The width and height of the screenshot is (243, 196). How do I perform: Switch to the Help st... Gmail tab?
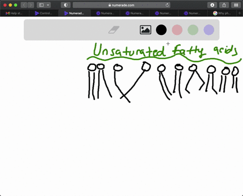[15, 13]
